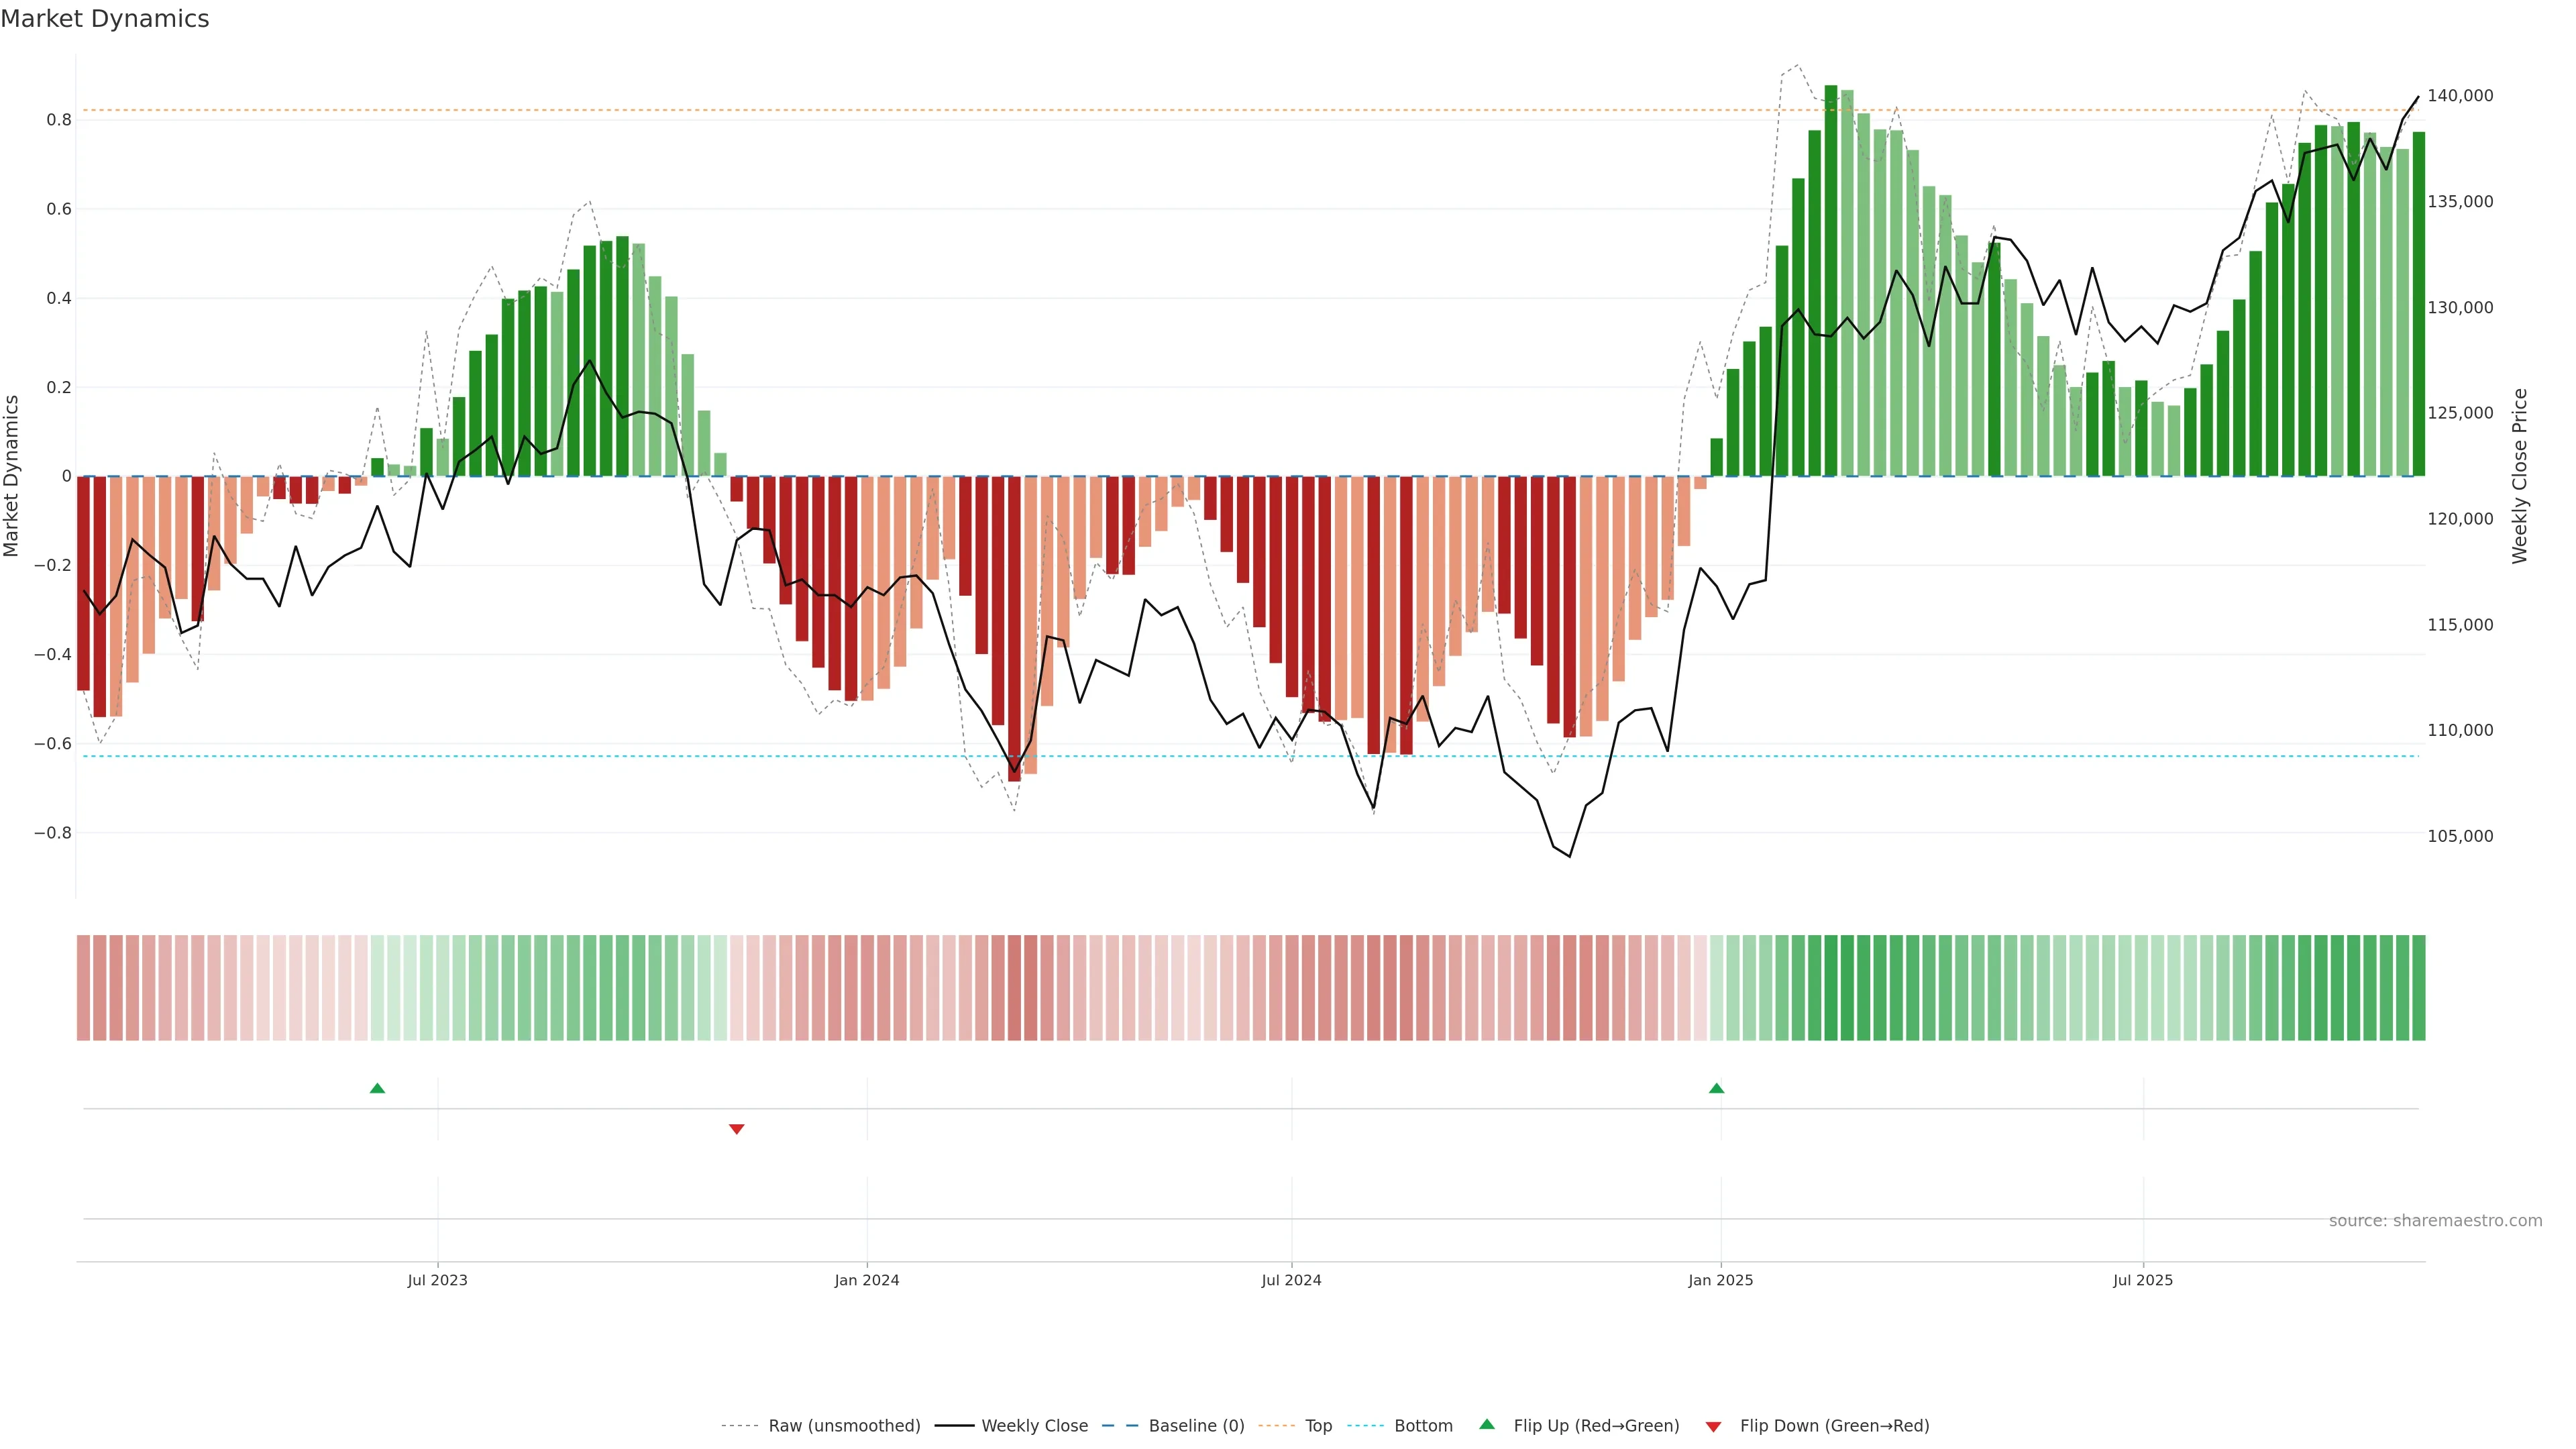Image resolution: width=2576 pixels, height=1449 pixels.
Task: Click the green flip-up triangle near Jan 2025
Action: [1716, 1088]
